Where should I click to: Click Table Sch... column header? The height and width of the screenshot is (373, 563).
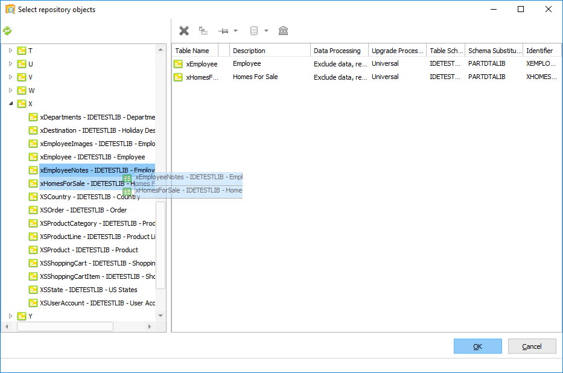click(446, 51)
